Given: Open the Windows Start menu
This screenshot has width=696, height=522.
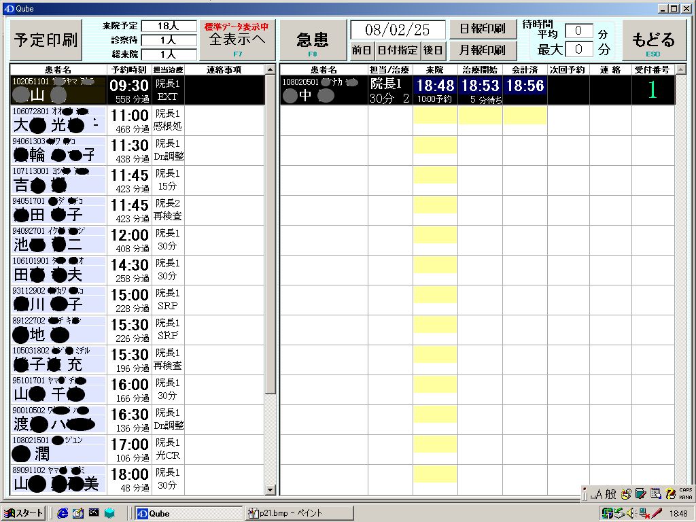Looking at the screenshot, I should [24, 513].
